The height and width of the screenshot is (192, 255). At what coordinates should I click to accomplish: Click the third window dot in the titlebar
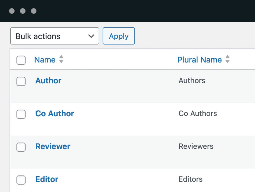click(x=34, y=11)
